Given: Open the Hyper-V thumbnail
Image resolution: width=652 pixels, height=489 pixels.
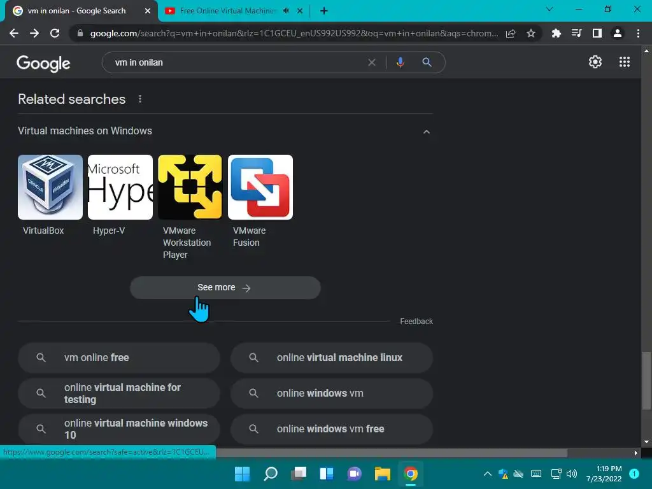Looking at the screenshot, I should 120,187.
